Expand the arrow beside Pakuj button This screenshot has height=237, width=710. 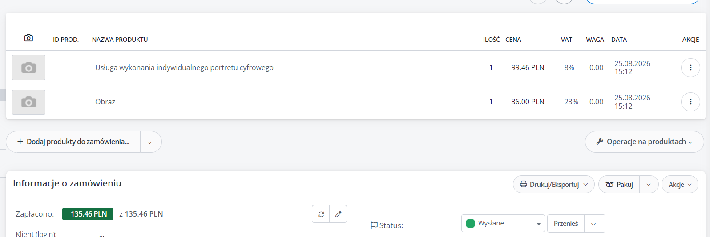pyautogui.click(x=649, y=184)
